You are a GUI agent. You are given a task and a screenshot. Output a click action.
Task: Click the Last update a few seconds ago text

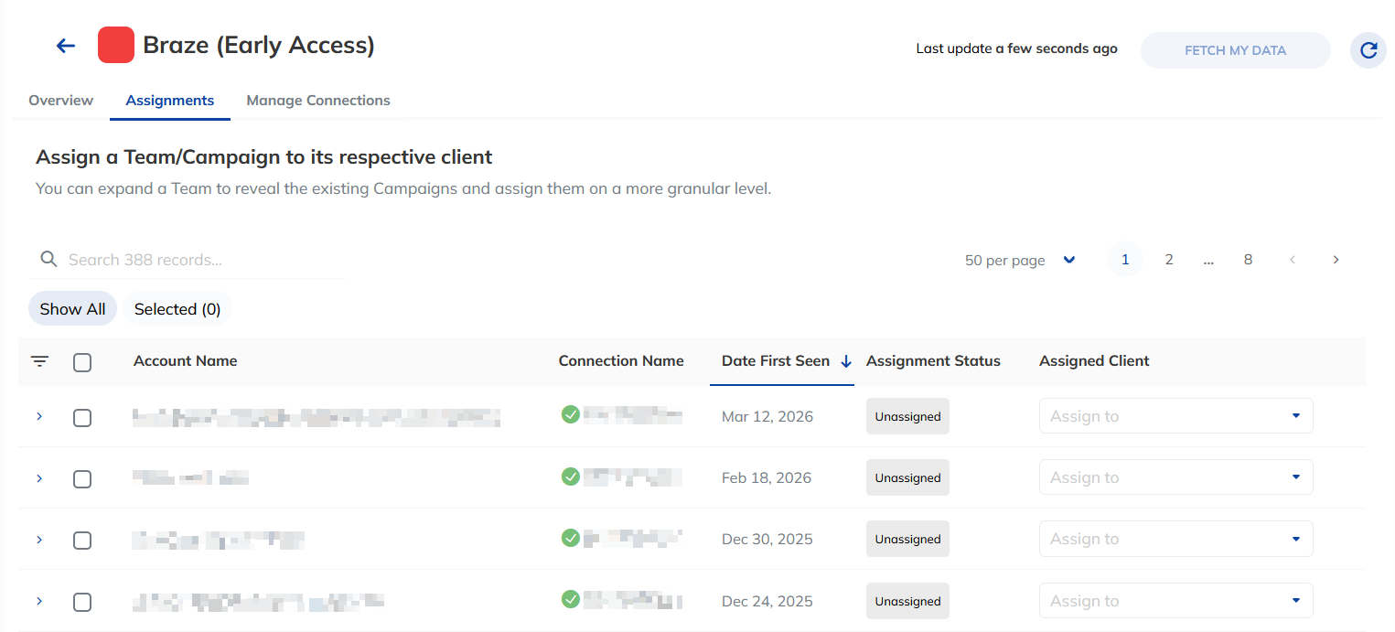pos(1017,48)
